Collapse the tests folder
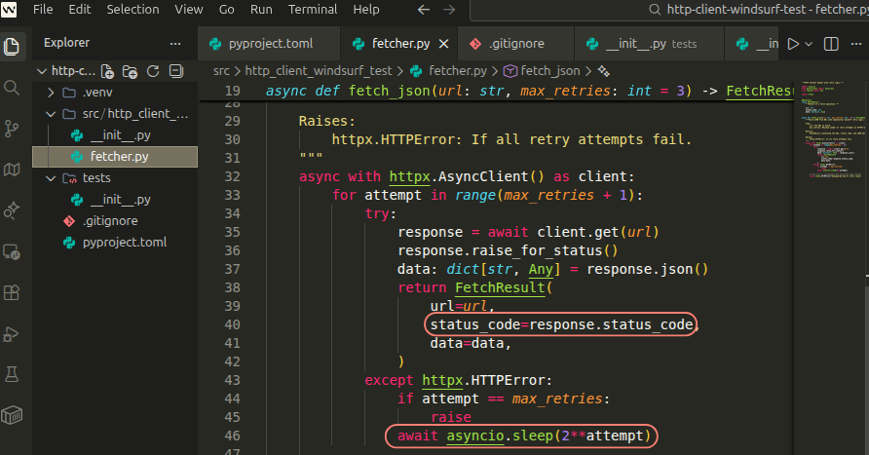The height and width of the screenshot is (455, 869). [51, 178]
